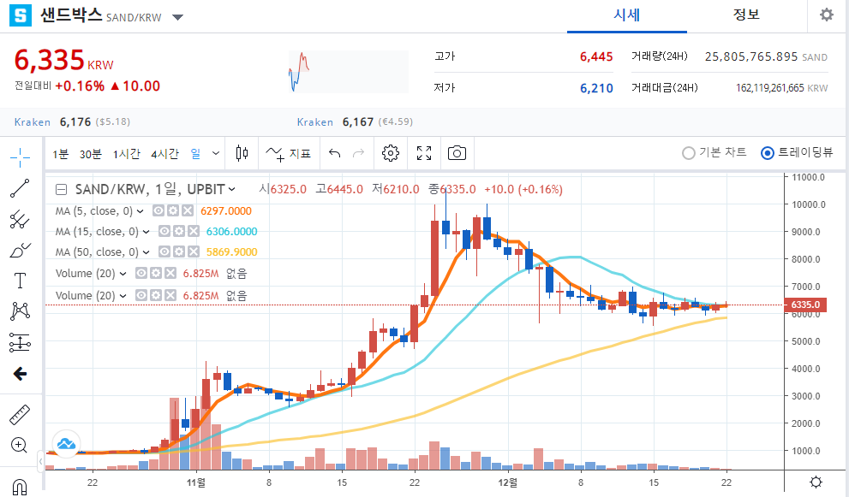Viewport: 849px width, 497px height.
Task: Click the 거래대금(24H) value 162,119,261,665
Action: tap(769, 88)
